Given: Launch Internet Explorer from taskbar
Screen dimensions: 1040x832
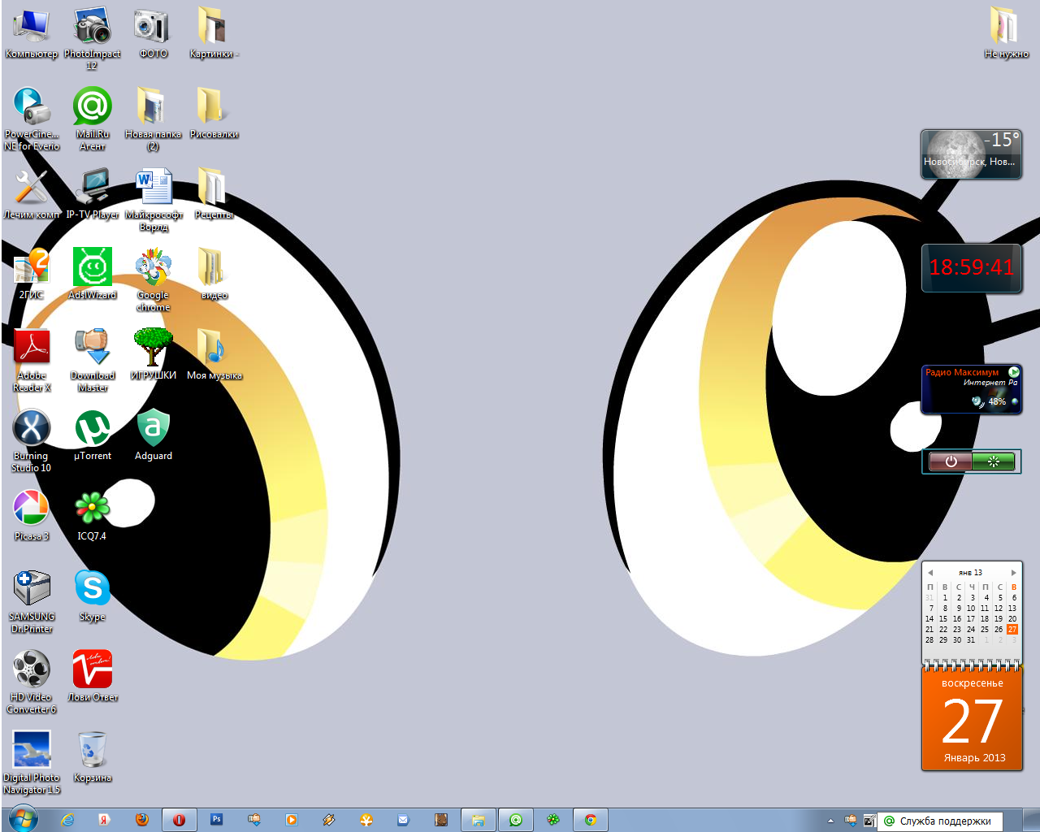Looking at the screenshot, I should pos(67,820).
